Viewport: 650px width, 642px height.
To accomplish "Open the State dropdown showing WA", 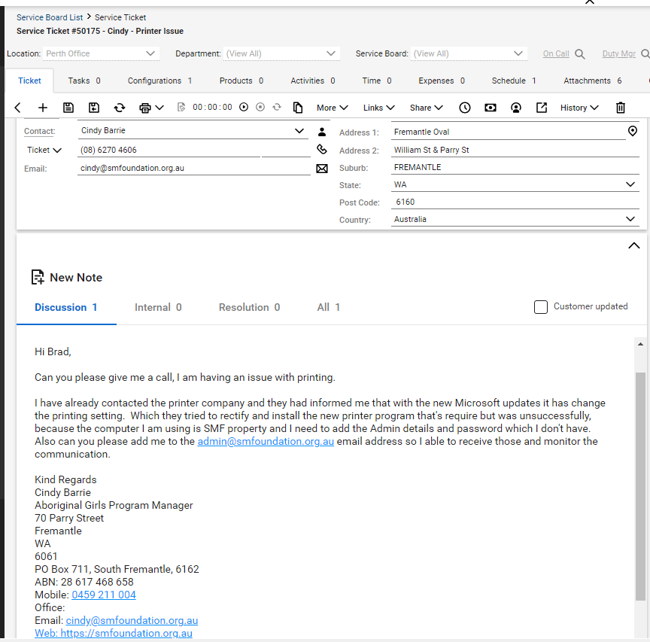I will (630, 184).
